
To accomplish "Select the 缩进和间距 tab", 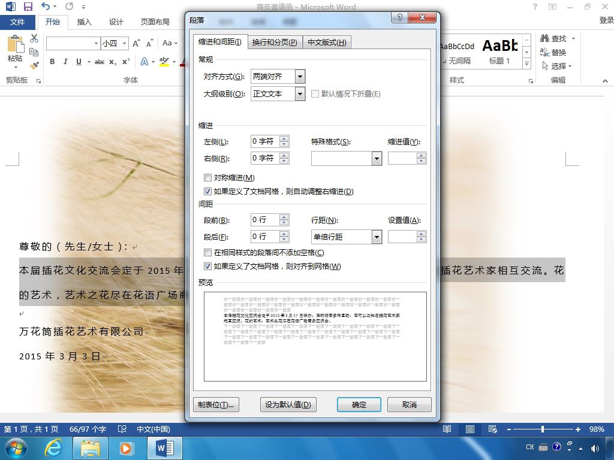I will click(220, 42).
